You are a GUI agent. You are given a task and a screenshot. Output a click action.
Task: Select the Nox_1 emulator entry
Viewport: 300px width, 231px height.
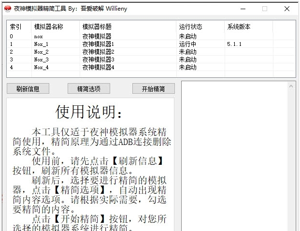pos(41,44)
